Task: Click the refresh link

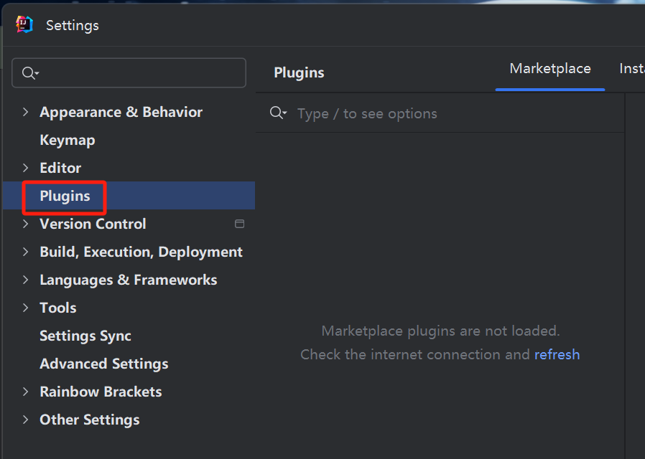Action: [557, 354]
